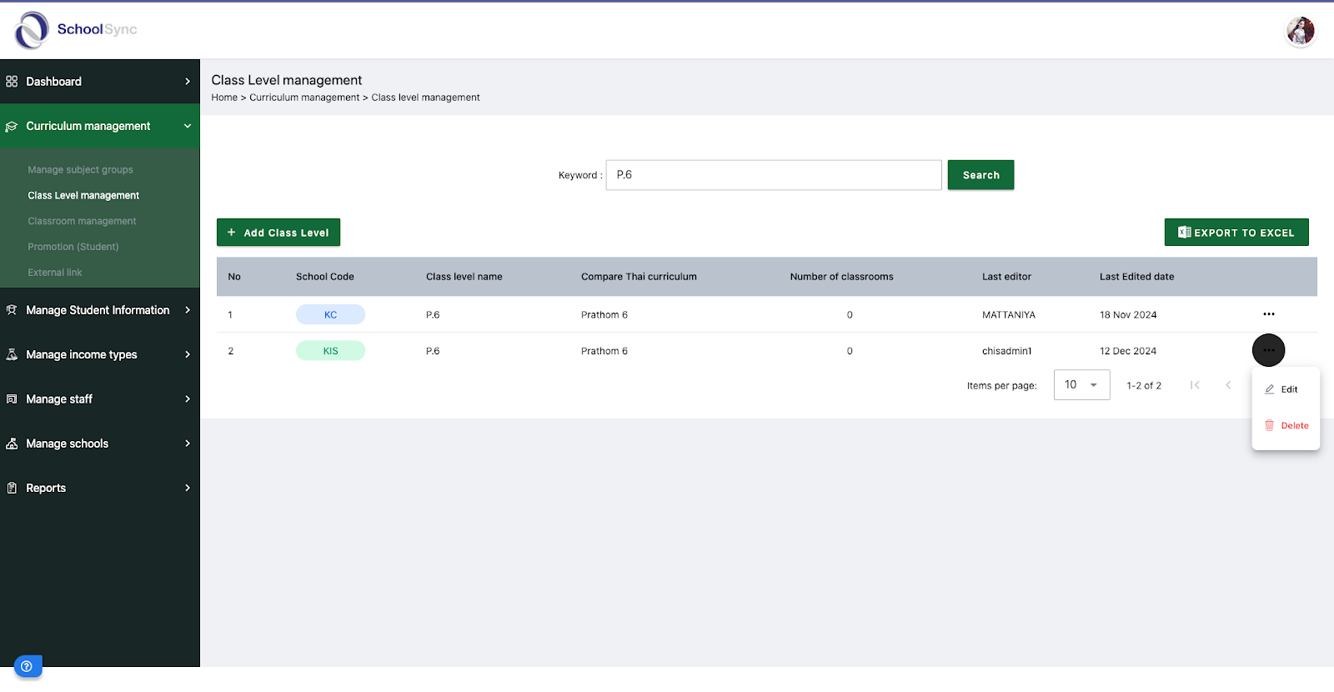This screenshot has height=692, width=1334.
Task: Click the KC school code badge
Action: [x=330, y=314]
